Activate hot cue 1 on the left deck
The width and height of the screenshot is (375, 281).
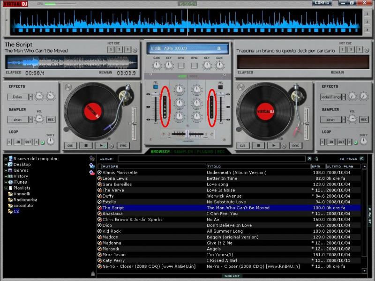click(111, 50)
